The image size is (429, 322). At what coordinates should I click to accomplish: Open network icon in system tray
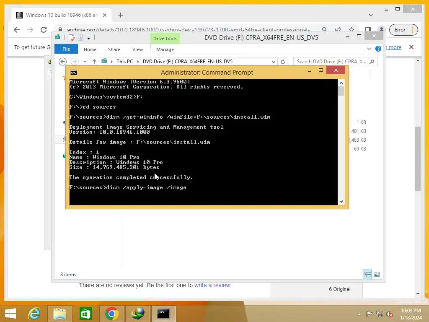(380, 314)
